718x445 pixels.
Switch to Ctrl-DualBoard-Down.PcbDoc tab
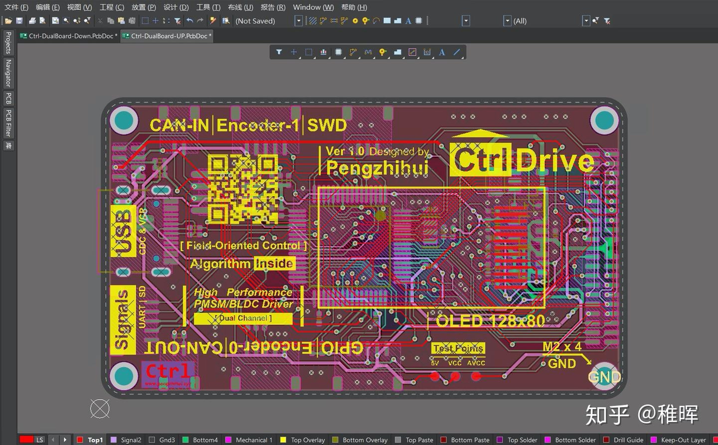point(69,36)
